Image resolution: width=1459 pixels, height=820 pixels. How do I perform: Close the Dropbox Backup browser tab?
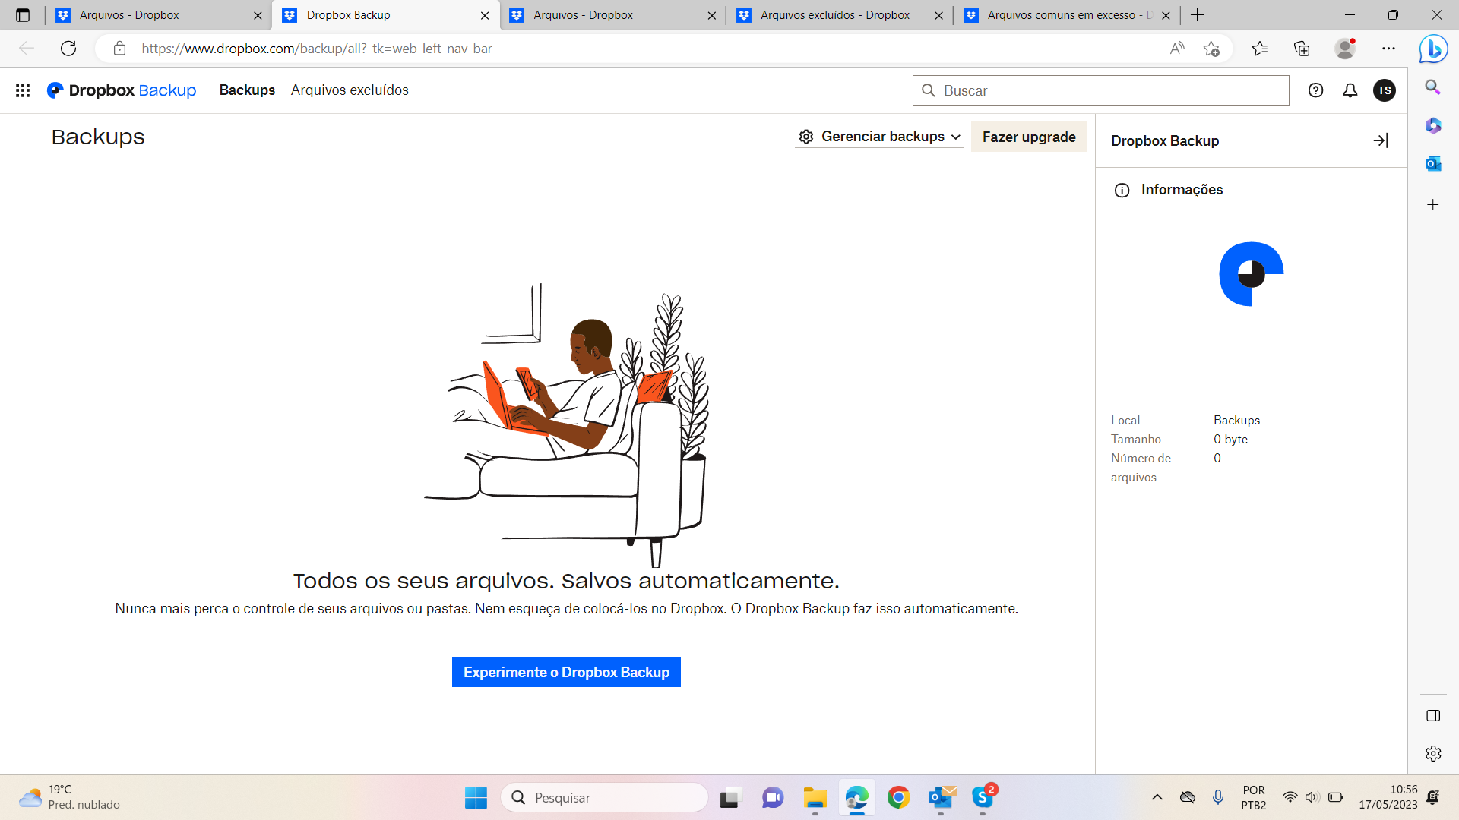[x=485, y=15]
